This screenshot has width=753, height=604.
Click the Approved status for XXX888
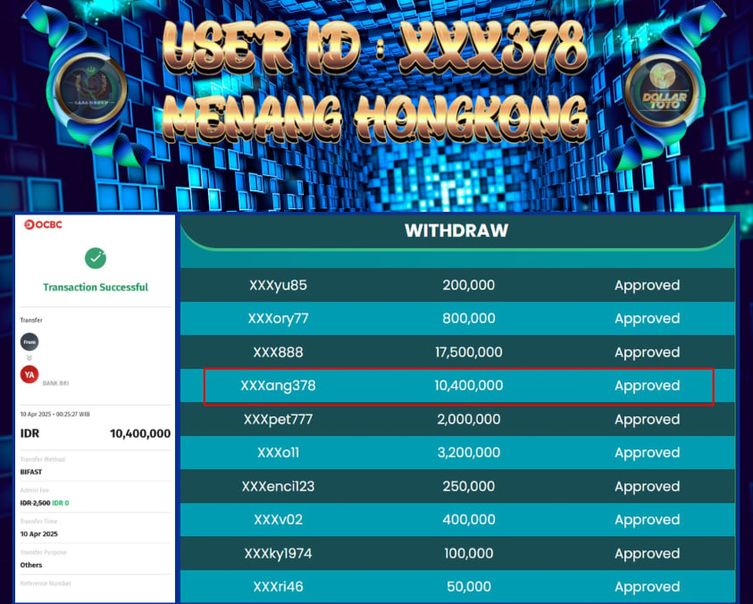[647, 353]
